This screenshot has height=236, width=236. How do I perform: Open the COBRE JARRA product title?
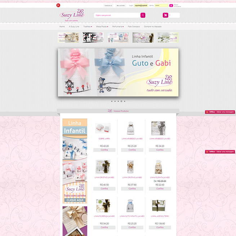coord(104,139)
